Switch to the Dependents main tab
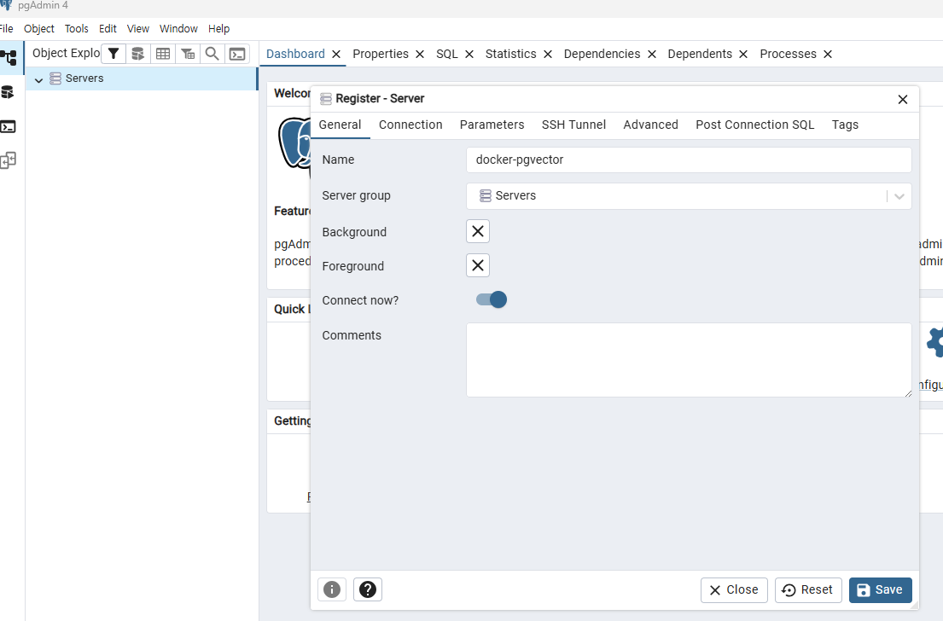Screen dimensions: 943x621 coord(700,54)
